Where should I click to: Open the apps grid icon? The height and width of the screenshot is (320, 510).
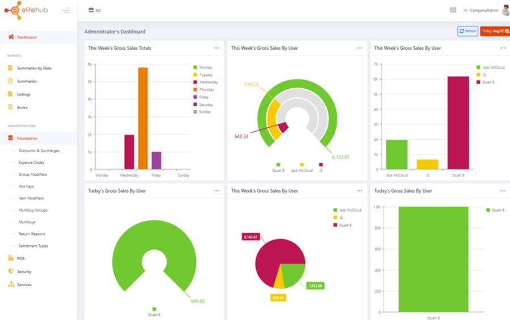[x=453, y=10]
